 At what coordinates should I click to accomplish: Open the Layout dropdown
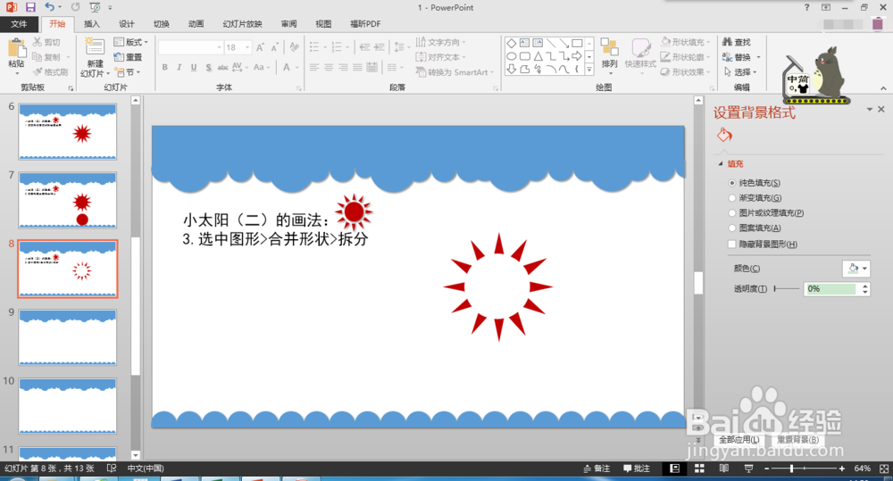[x=130, y=42]
